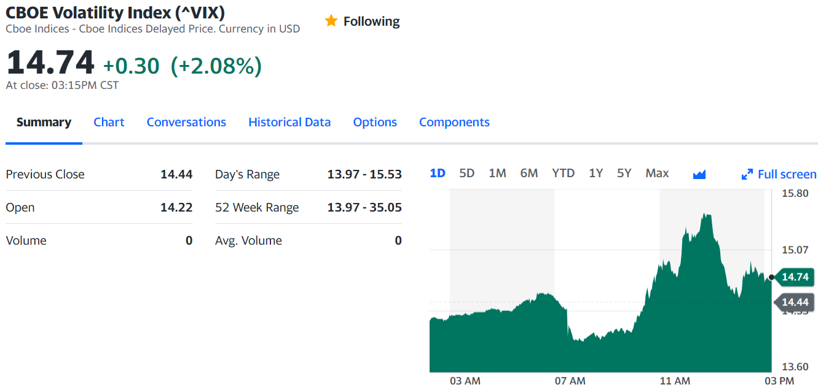The image size is (818, 390).
Task: Select the 1M chart range
Action: click(x=497, y=174)
